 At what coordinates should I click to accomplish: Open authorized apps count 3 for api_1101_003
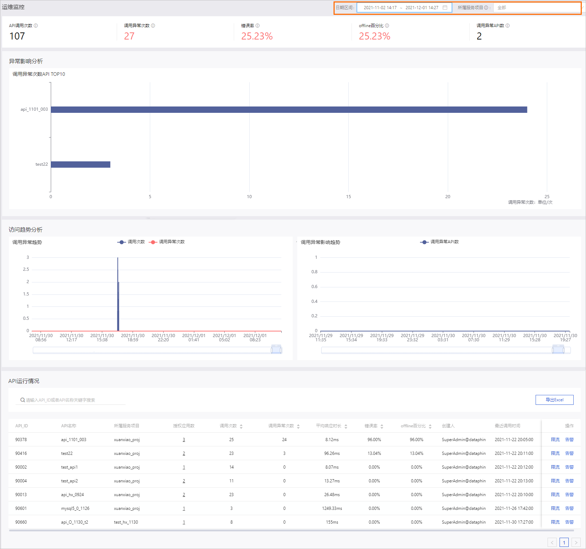184,440
